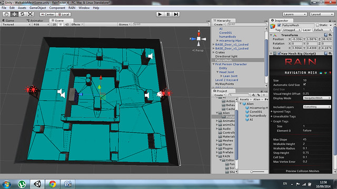Click the Pause button
Screen dimensions: 337x189
[x=168, y=14]
